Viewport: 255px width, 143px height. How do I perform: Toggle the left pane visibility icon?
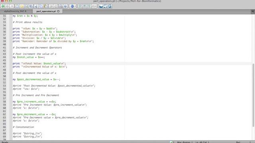coord(80,6)
